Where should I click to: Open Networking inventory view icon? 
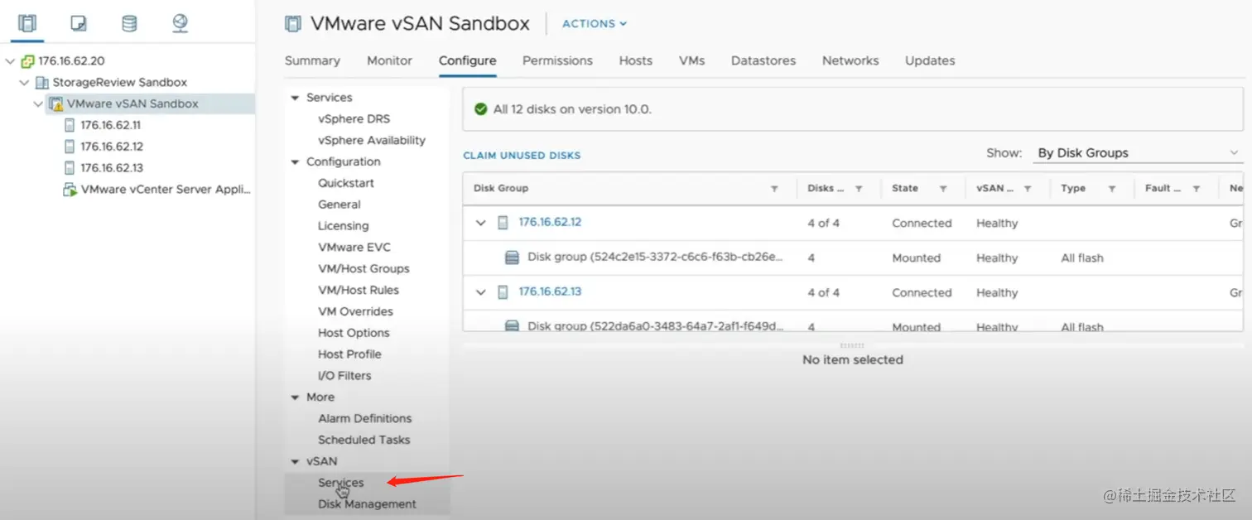pos(181,23)
